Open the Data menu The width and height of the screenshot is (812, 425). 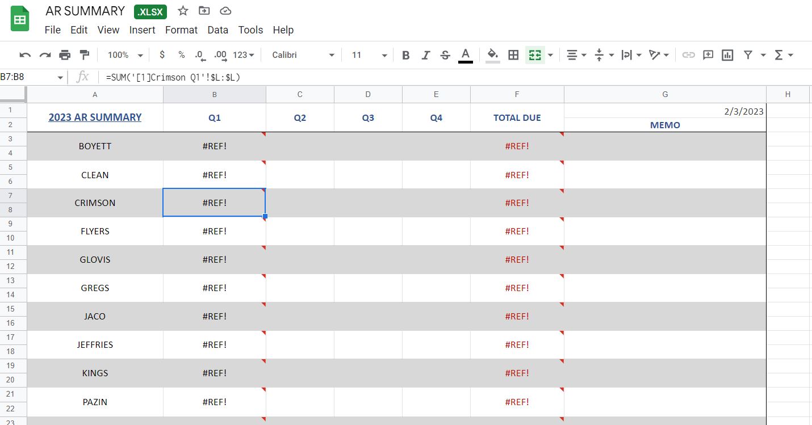(217, 30)
